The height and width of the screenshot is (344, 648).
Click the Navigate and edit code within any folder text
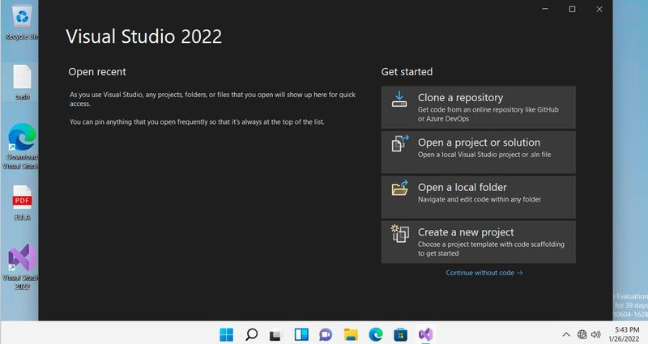click(480, 199)
